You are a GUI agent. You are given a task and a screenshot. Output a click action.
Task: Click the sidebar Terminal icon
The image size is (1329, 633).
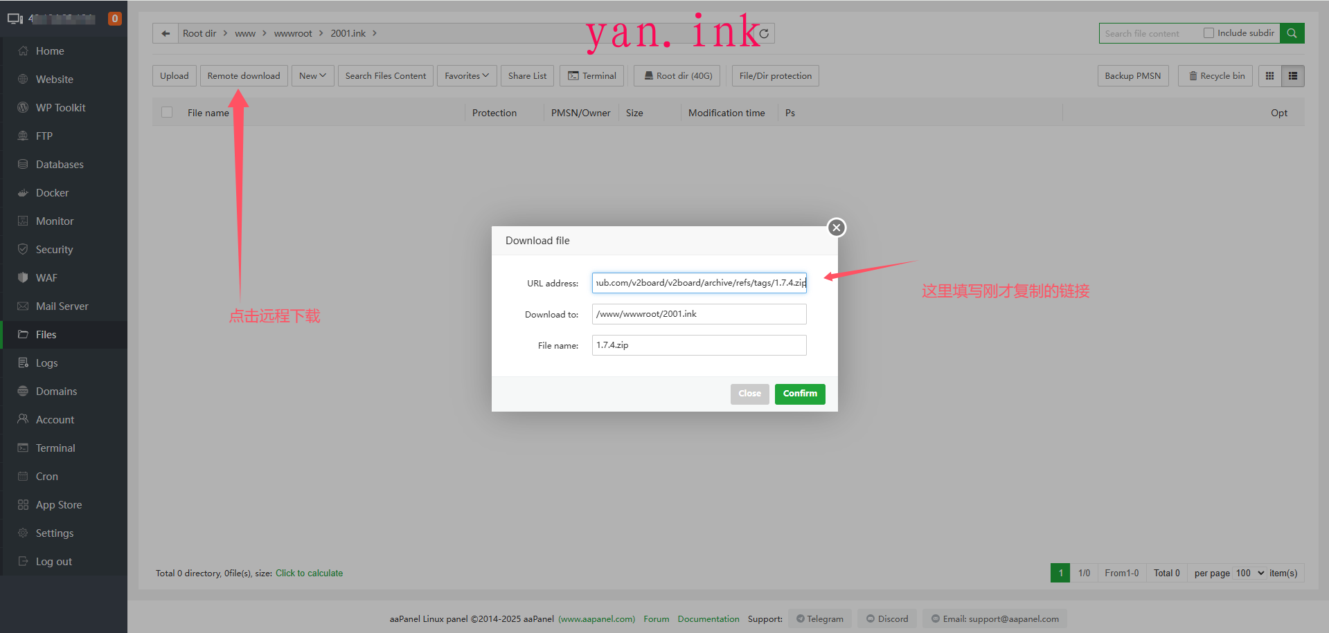[23, 448]
